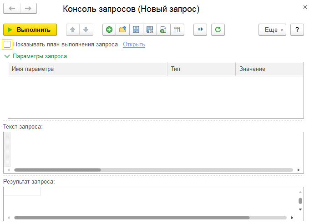Click the 'Имя параметра' column header
This screenshot has height=224, width=309.
[87, 69]
